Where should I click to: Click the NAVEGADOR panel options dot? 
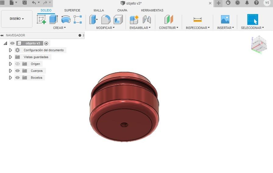[x=80, y=35]
